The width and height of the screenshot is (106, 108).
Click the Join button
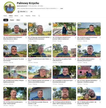tap(31, 11)
